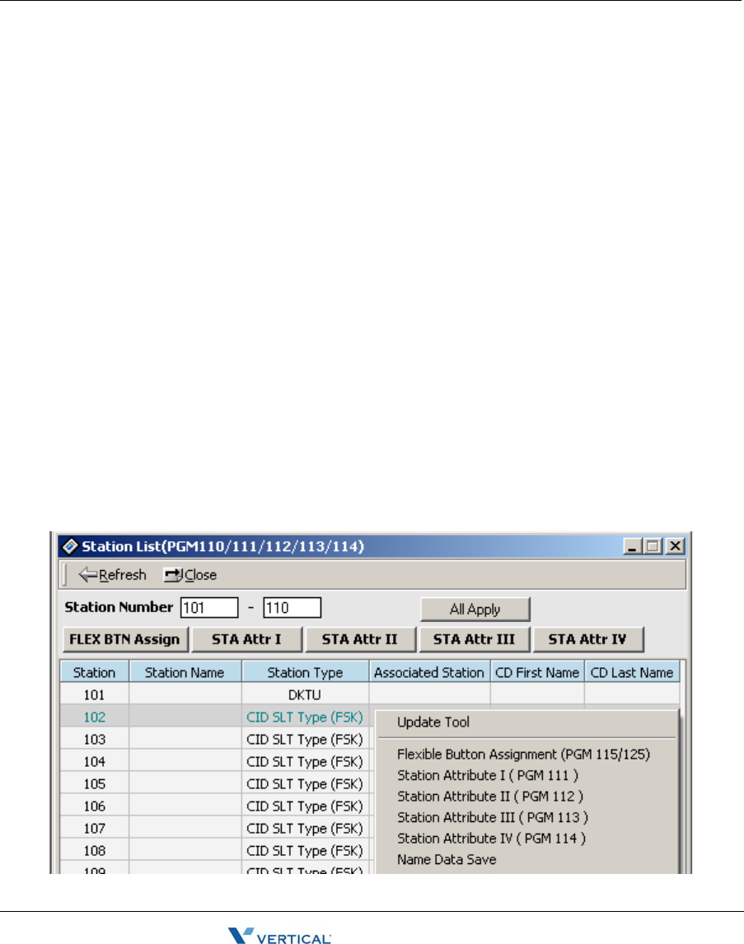Click CID SLT Type (FSK) for station 102

pos(305,717)
